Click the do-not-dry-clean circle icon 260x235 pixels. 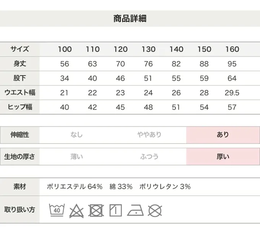(x=155, y=211)
